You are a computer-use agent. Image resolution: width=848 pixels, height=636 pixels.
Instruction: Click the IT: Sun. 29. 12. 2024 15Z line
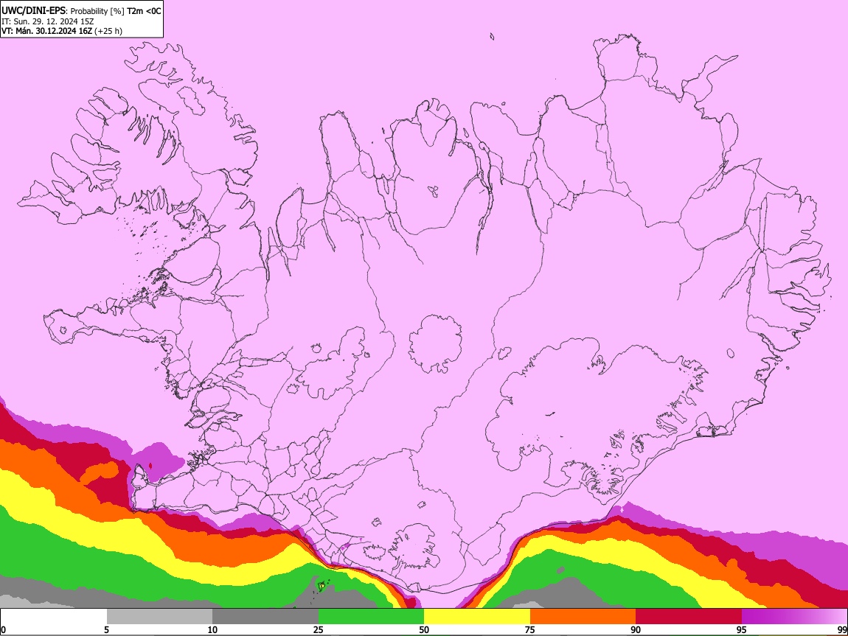coord(48,21)
